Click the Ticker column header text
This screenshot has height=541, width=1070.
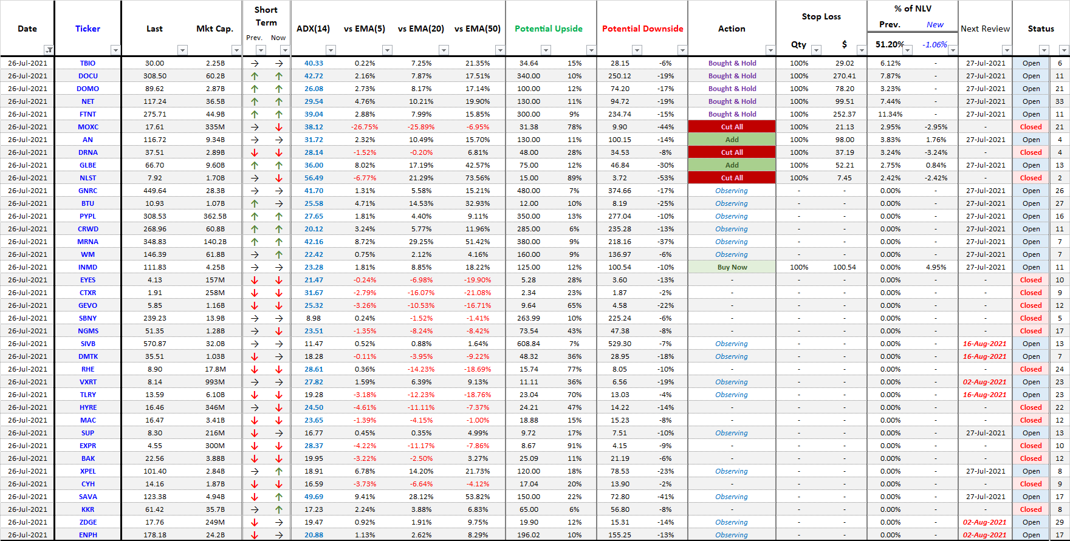coord(87,29)
